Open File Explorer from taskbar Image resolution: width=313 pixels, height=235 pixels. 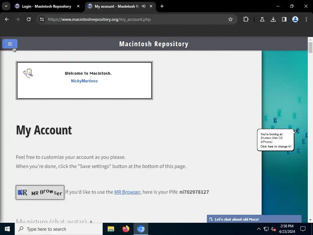(111, 229)
